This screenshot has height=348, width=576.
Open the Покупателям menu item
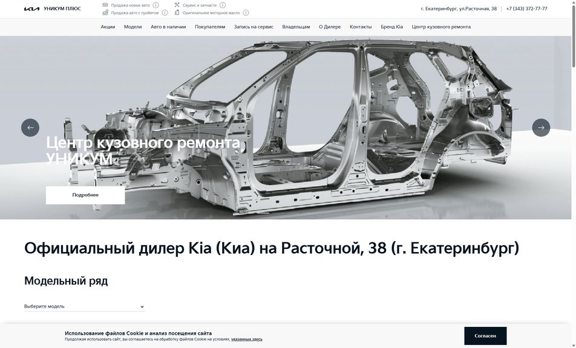coord(210,27)
